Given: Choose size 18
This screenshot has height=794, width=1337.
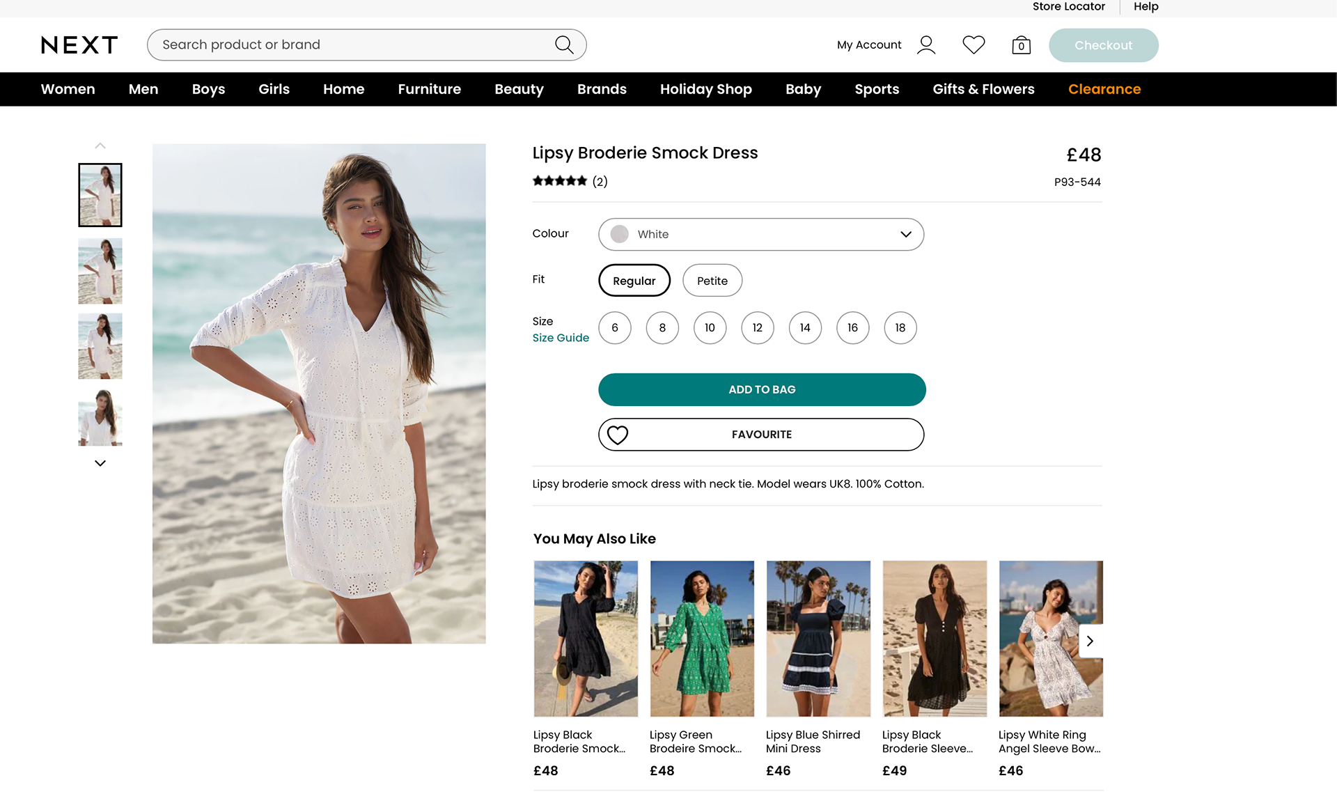Looking at the screenshot, I should (x=900, y=328).
